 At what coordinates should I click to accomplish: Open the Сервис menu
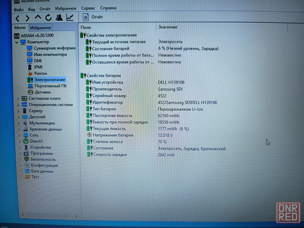tap(88, 8)
